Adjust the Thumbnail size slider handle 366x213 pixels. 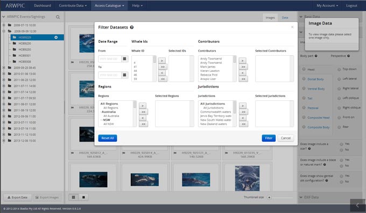click(269, 197)
